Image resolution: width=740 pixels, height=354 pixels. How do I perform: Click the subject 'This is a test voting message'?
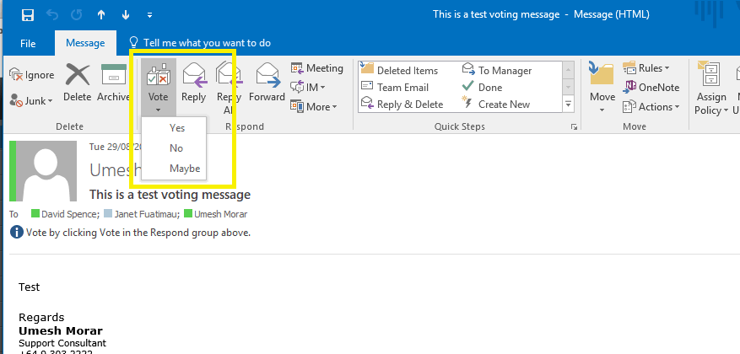(170, 195)
